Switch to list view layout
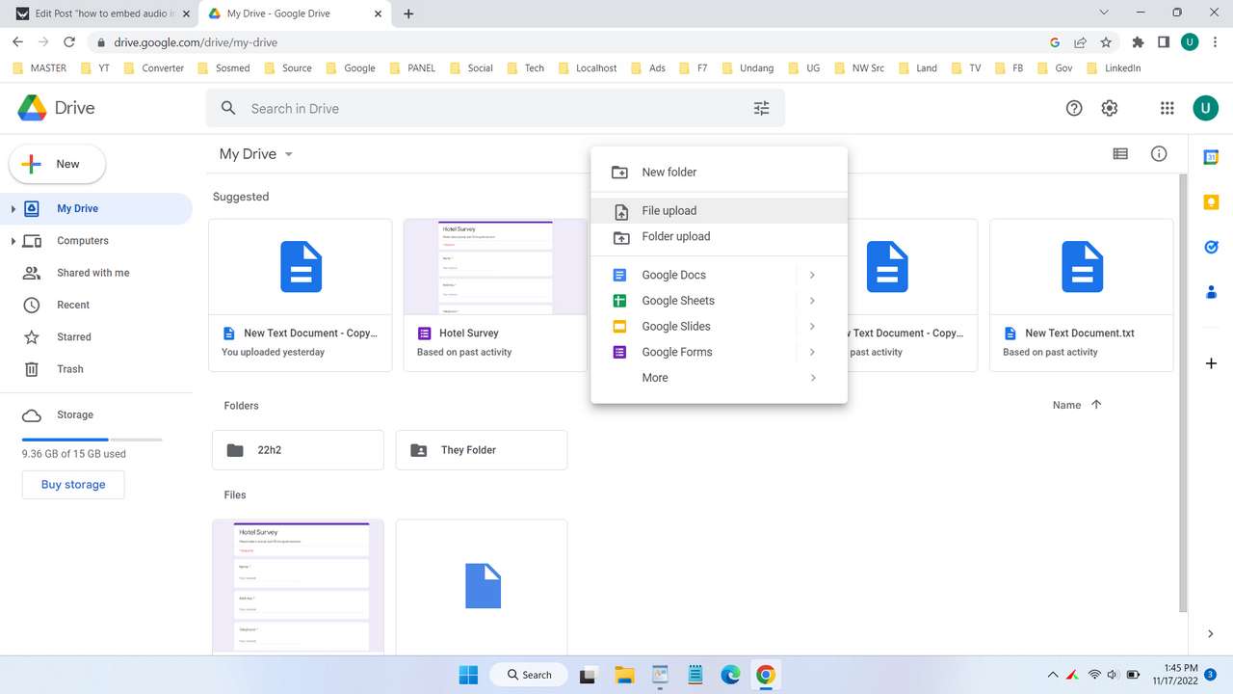This screenshot has width=1233, height=694. coord(1119,153)
